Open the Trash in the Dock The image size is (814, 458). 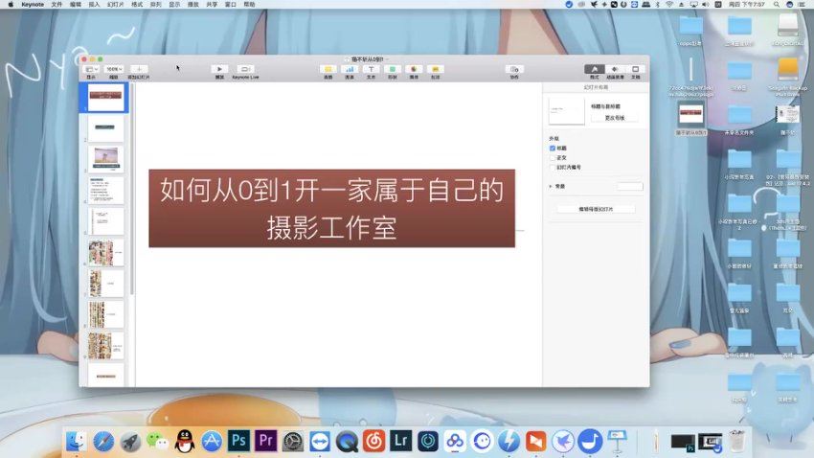coord(736,442)
